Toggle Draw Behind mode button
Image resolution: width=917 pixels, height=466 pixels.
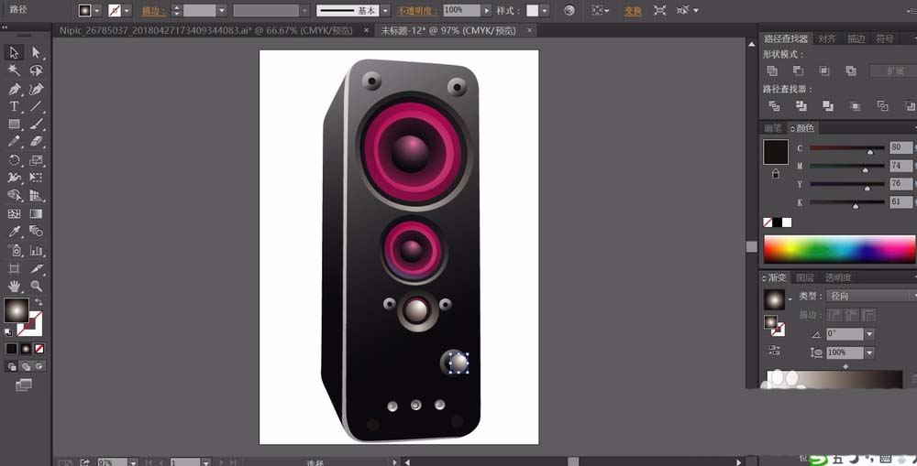(x=26, y=367)
